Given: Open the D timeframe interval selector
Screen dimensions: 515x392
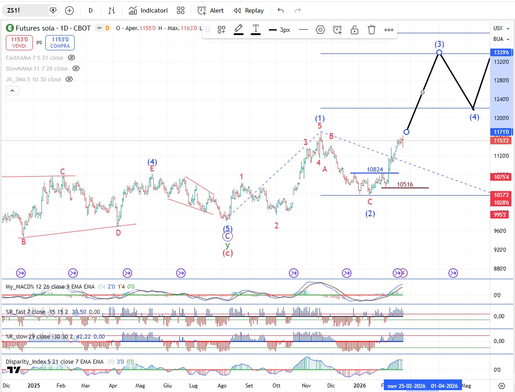Looking at the screenshot, I should click(x=90, y=10).
